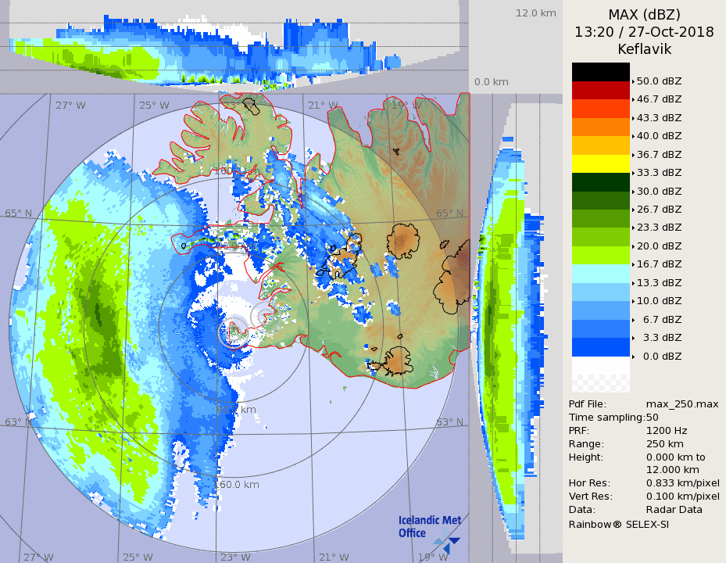Screen dimensions: 726x563
Task: Select the orange legend swatch above 40.0 dBZ
Action: click(600, 127)
